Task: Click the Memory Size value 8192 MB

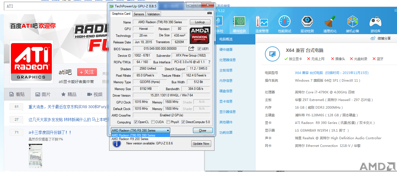Action: [146, 89]
